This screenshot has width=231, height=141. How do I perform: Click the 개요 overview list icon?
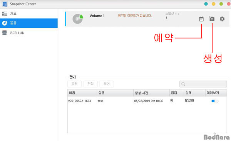(x=5, y=14)
